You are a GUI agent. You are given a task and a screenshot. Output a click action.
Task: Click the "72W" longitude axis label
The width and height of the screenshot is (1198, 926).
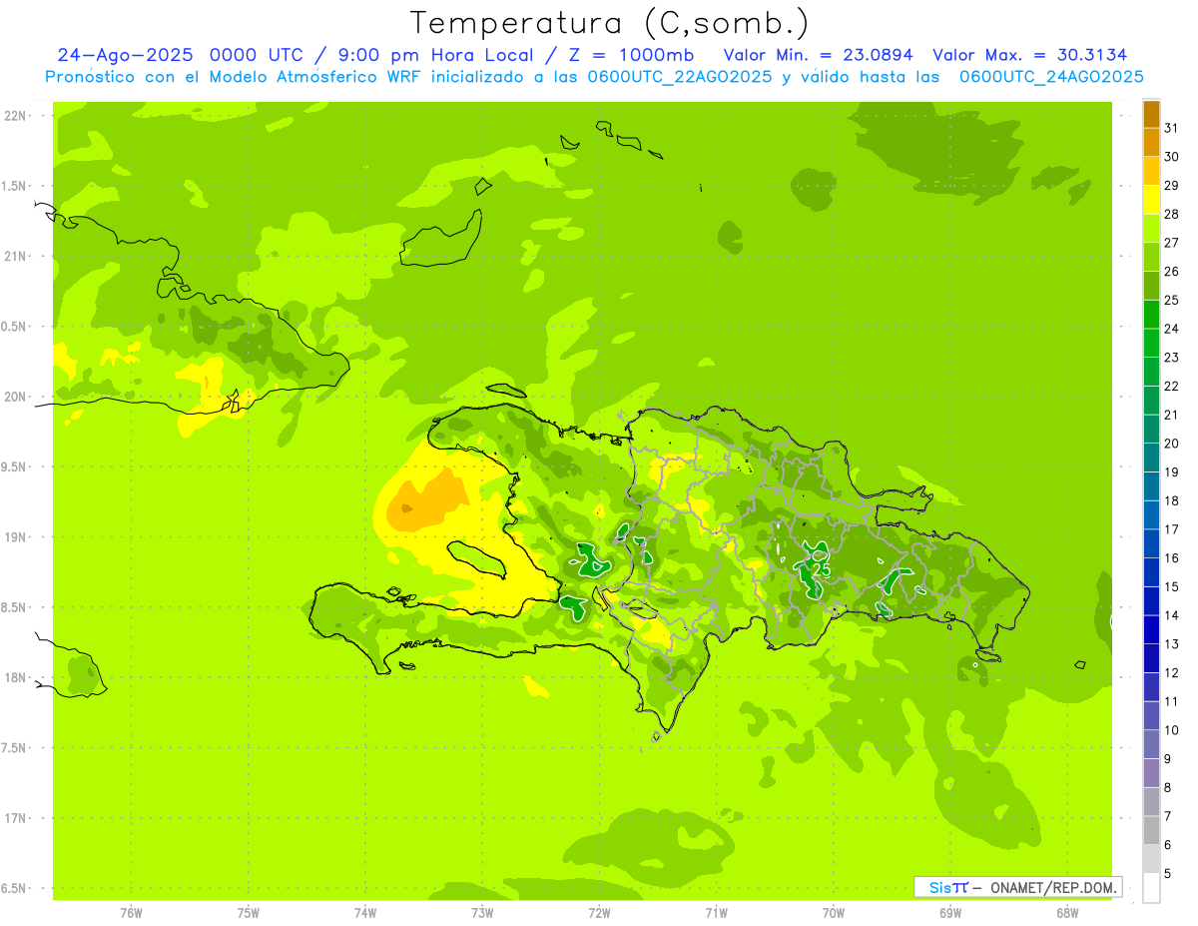pyautogui.click(x=599, y=913)
